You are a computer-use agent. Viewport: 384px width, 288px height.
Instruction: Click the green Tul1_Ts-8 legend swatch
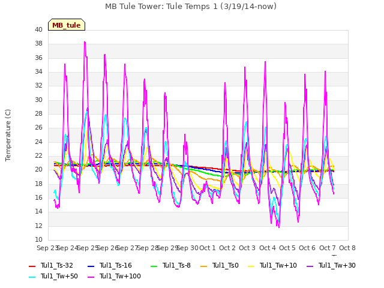pyautogui.click(x=154, y=266)
